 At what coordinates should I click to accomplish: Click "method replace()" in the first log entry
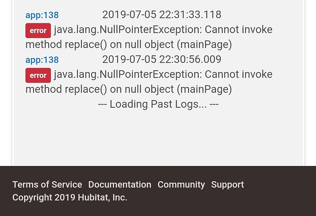(66, 44)
